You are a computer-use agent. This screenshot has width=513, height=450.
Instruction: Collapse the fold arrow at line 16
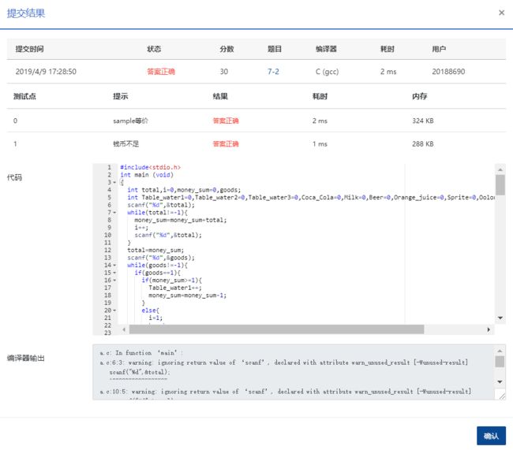114,280
